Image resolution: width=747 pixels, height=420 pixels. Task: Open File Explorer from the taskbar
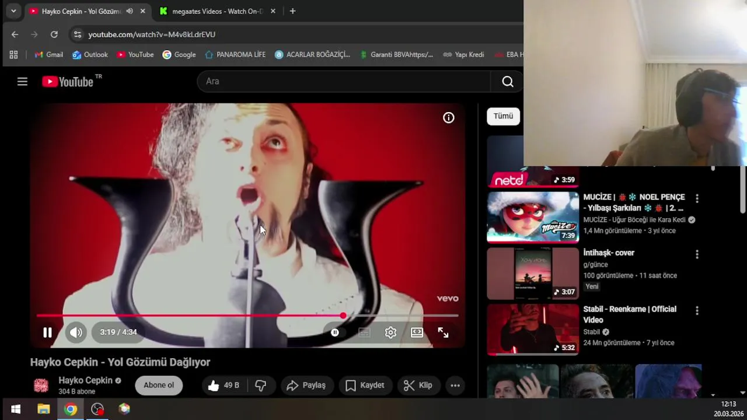click(44, 409)
